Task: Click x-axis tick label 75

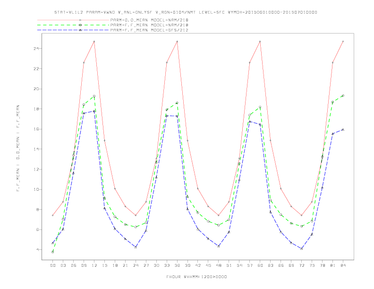Action: coord(312,265)
